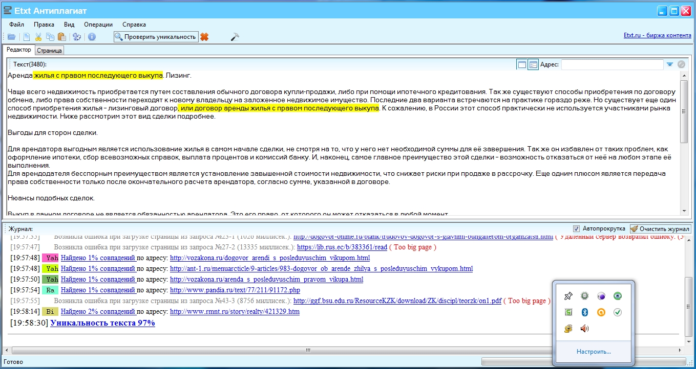Open the ant-1.ru article link
Screen dimensions: 696x369
point(321,269)
